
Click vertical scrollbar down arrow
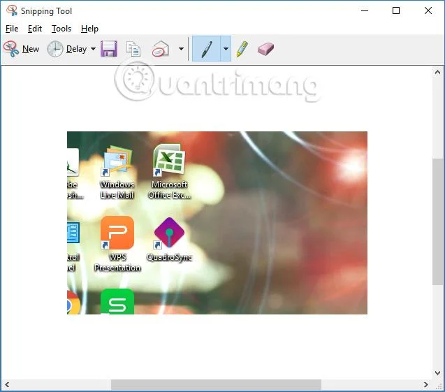pos(437,372)
